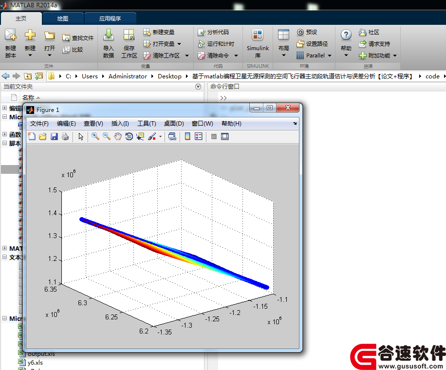
Task: Click the 比较 compare button
Action: 73,50
